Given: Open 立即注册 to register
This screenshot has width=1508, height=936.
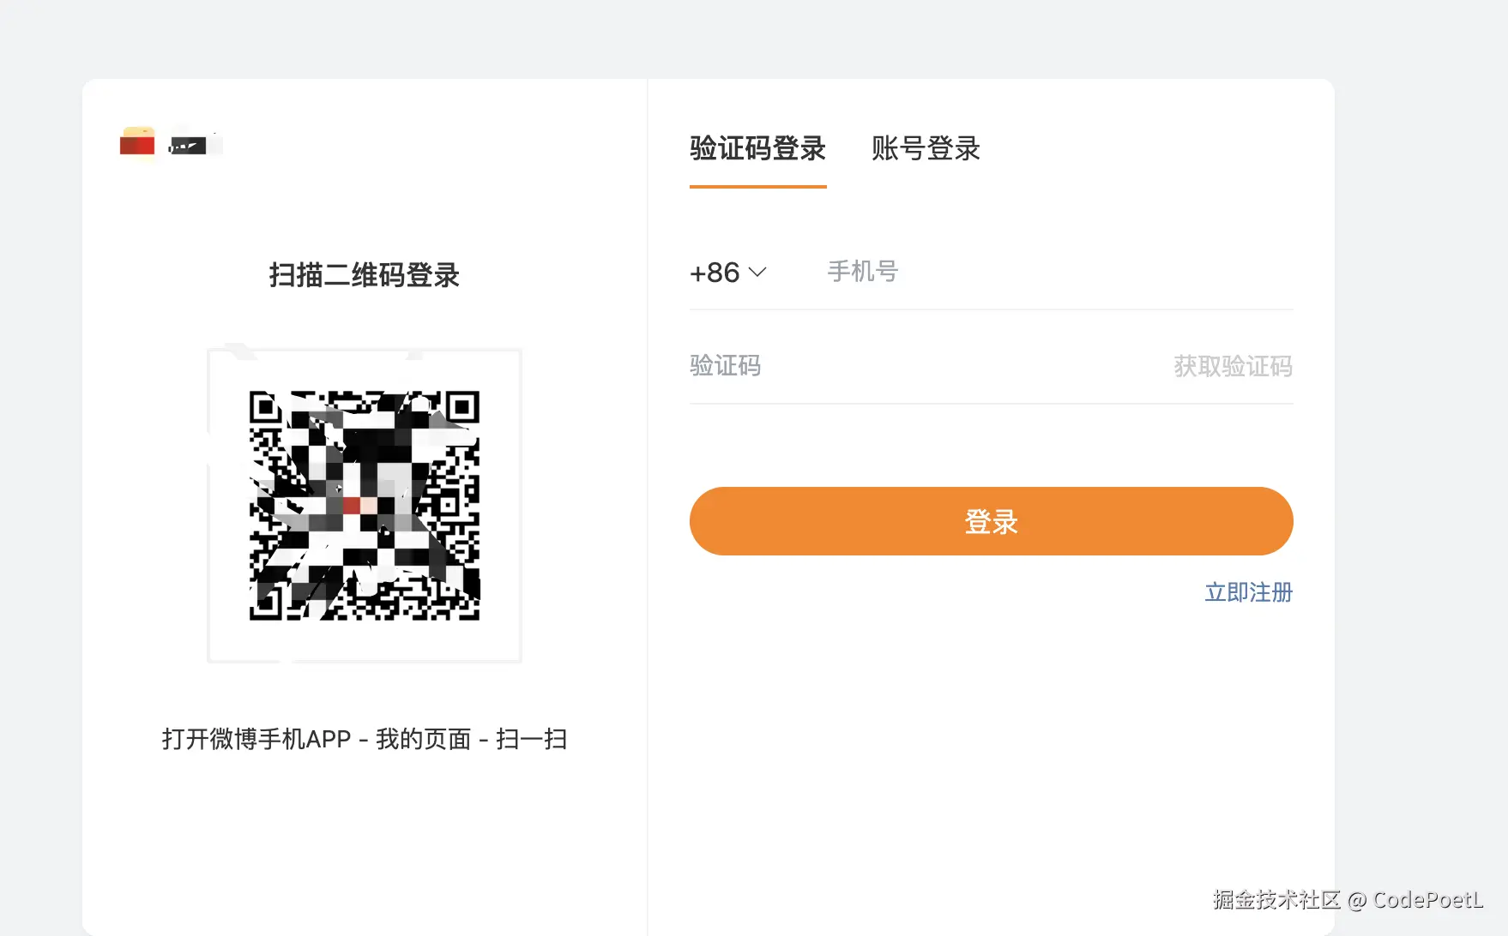Looking at the screenshot, I should tap(1248, 592).
